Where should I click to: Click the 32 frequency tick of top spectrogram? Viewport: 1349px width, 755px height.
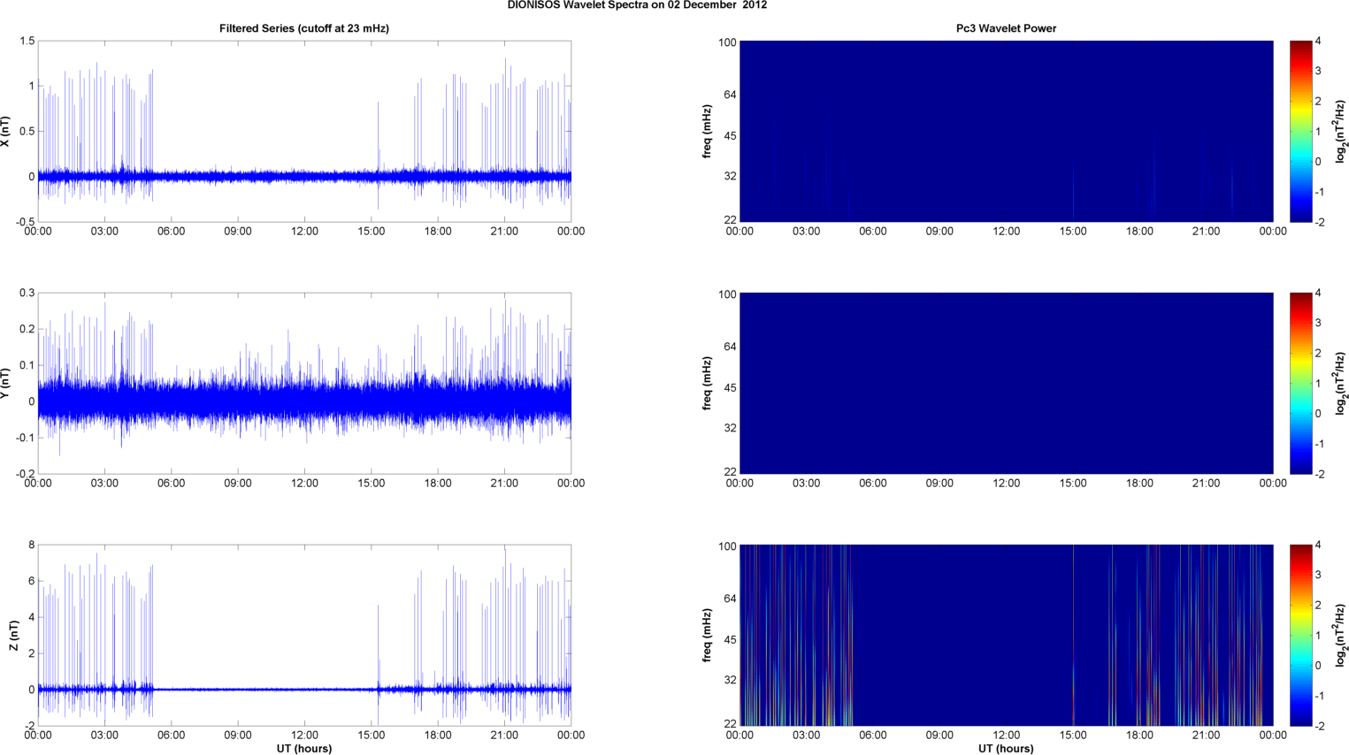tap(730, 177)
